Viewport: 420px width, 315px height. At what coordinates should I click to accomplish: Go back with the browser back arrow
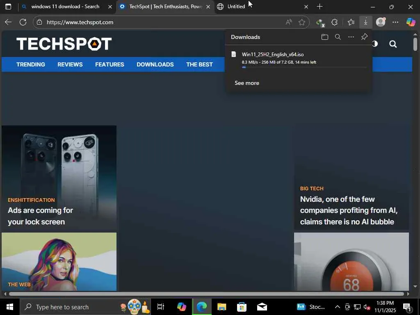coord(8,22)
